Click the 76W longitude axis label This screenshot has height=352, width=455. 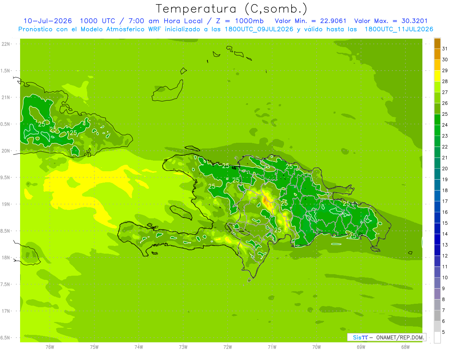tap(50, 347)
